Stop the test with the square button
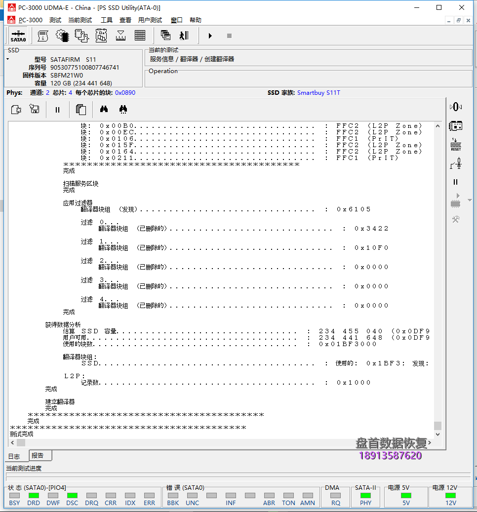 pyautogui.click(x=229, y=36)
